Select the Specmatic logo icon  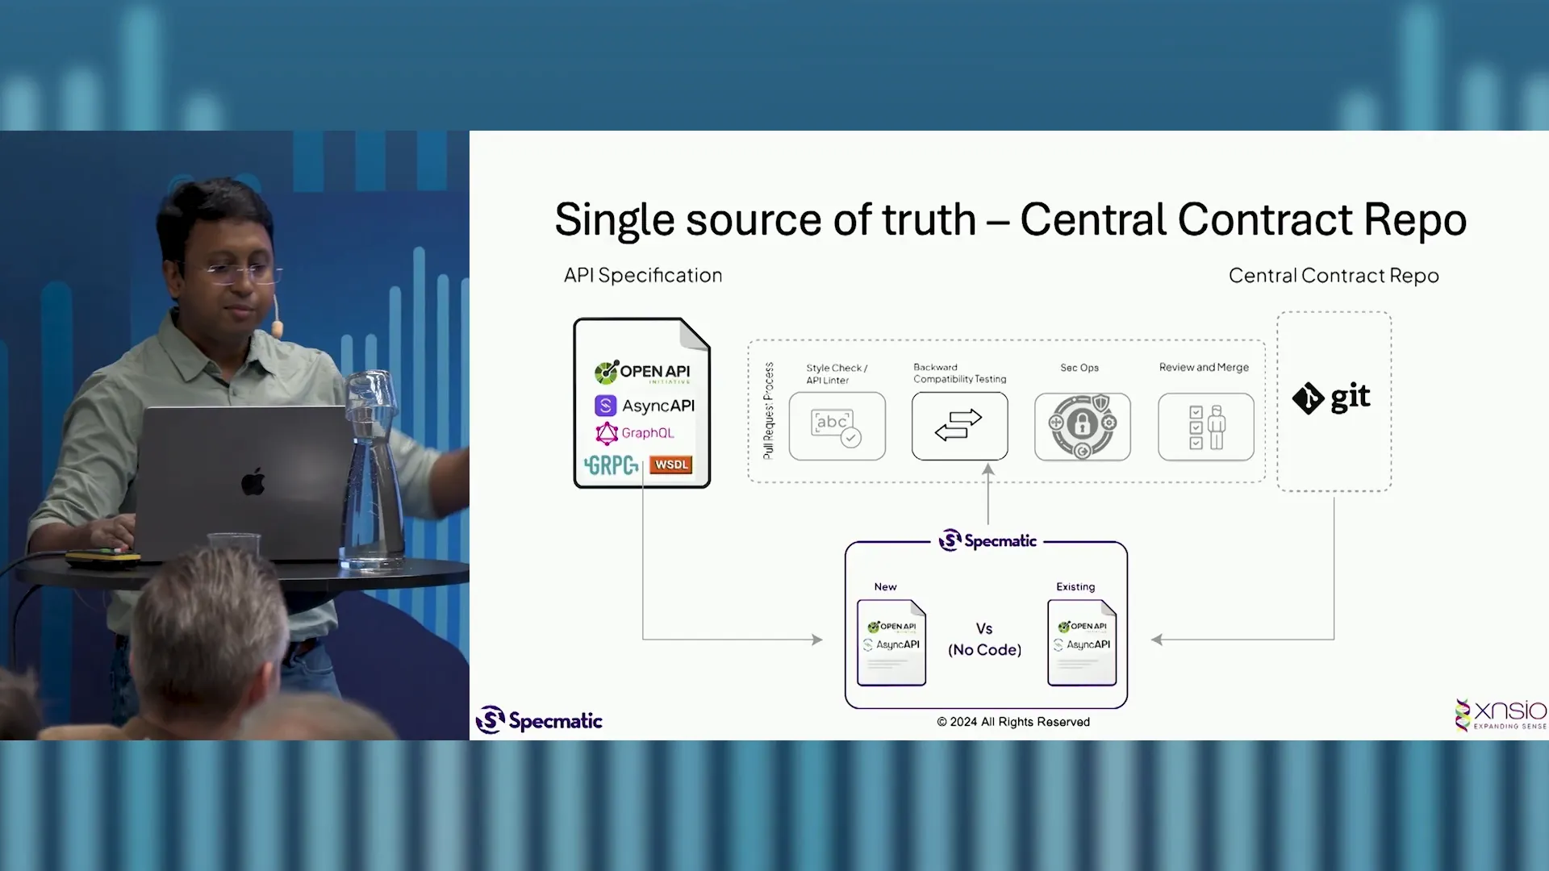(x=490, y=720)
